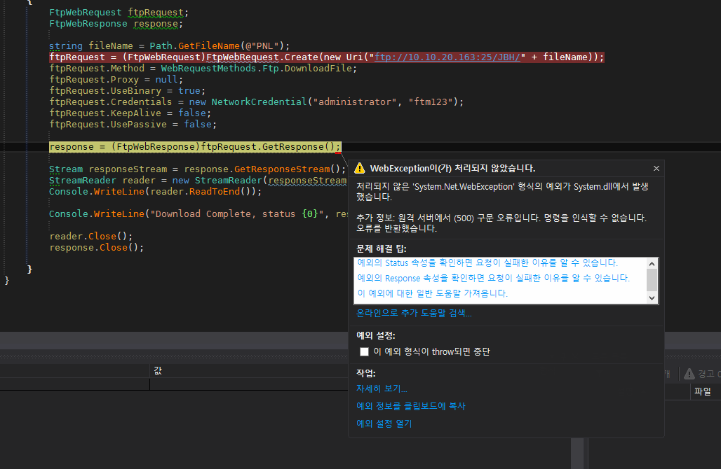Place the cursor on the UsePassive = false line

(133, 125)
